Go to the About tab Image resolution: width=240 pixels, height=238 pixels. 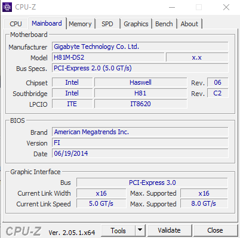click(x=189, y=24)
